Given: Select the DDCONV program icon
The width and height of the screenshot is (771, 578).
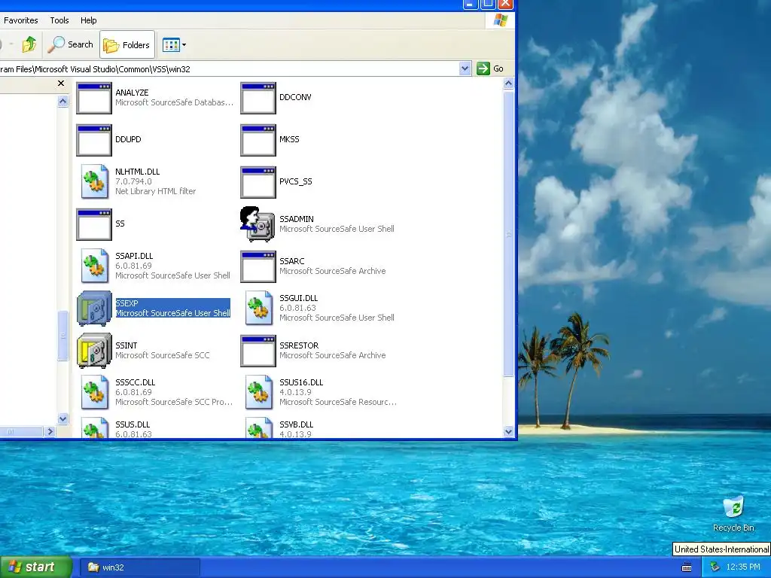Looking at the screenshot, I should [258, 98].
